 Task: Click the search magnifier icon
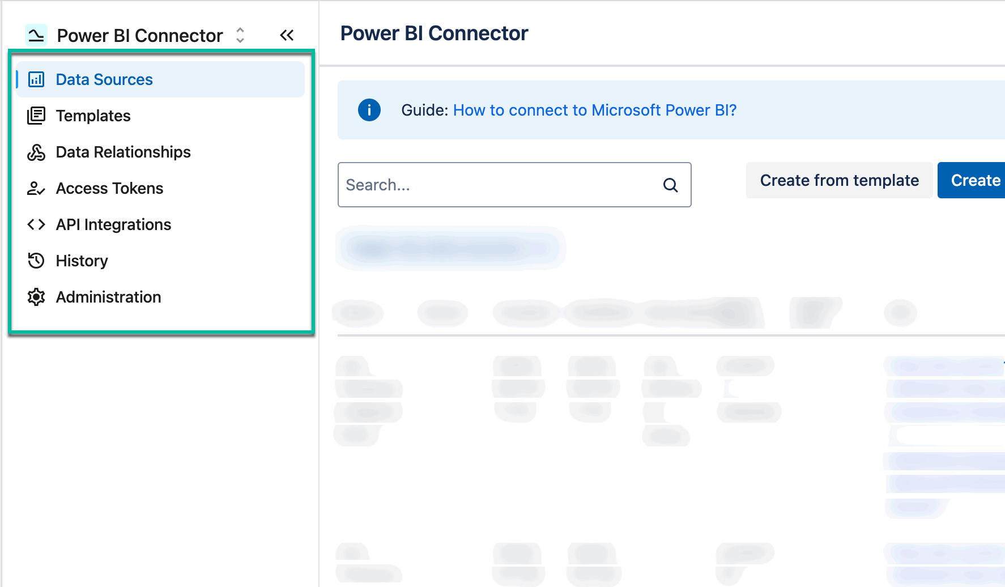point(670,185)
